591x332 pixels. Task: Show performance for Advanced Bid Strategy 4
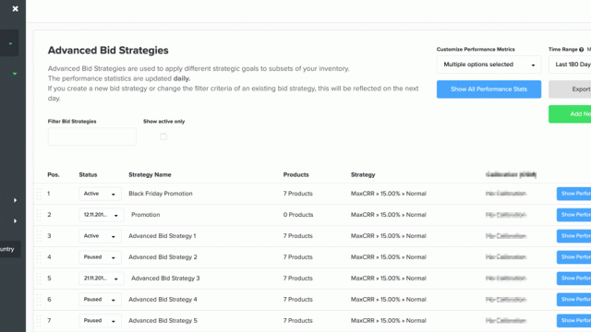pos(573,300)
